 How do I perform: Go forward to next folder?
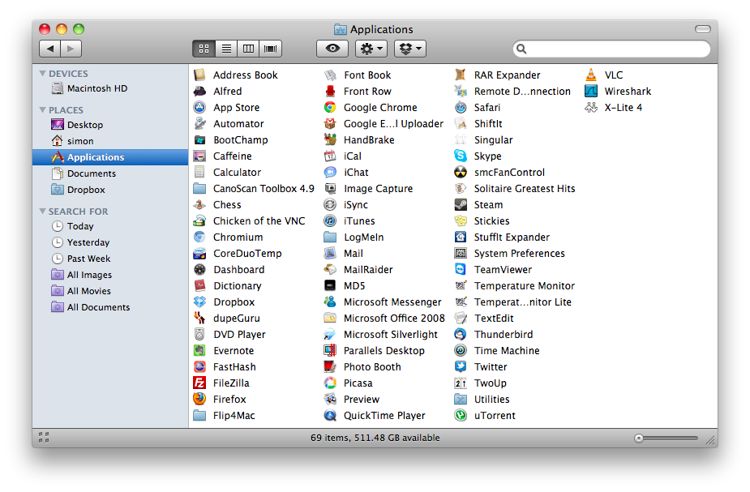click(71, 49)
